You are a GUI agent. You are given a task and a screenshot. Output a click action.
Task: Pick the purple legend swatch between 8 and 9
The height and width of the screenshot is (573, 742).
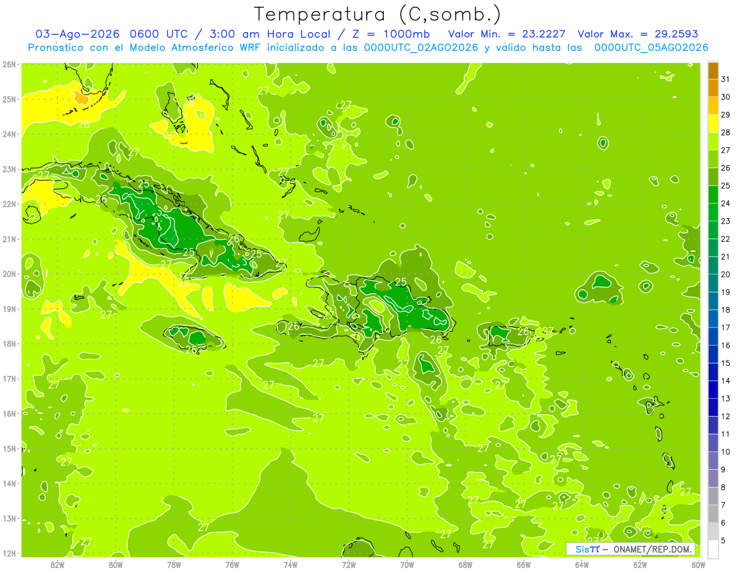click(x=713, y=478)
